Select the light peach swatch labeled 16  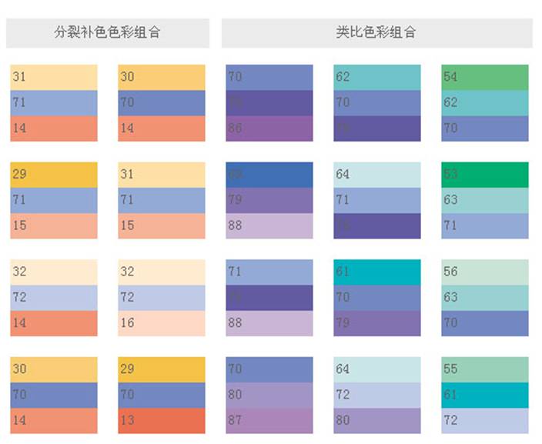[x=162, y=323]
